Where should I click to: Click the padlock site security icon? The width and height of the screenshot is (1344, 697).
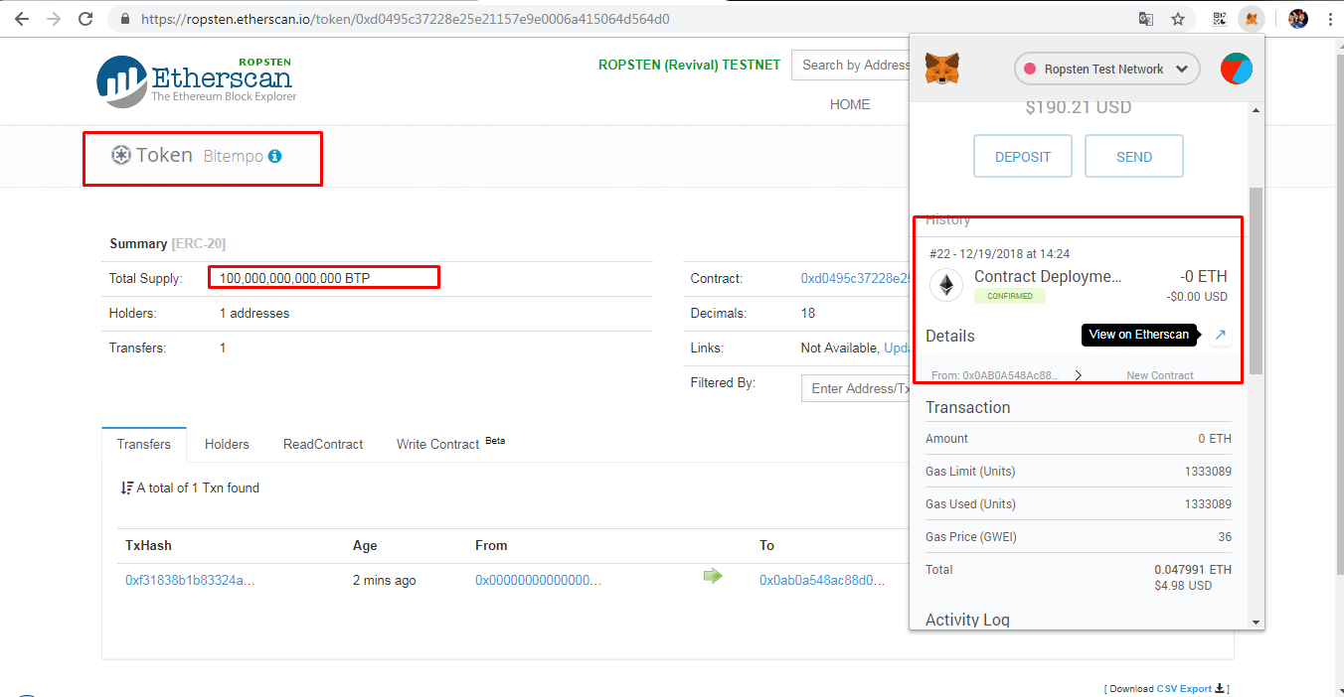[x=124, y=19]
